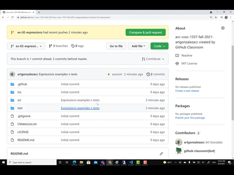Expand the Add file dropdown
This screenshot has height=175, width=234.
pyautogui.click(x=138, y=46)
